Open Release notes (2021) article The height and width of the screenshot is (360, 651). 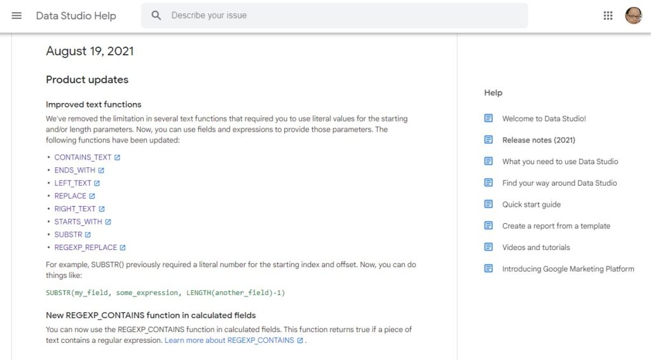[x=538, y=140]
